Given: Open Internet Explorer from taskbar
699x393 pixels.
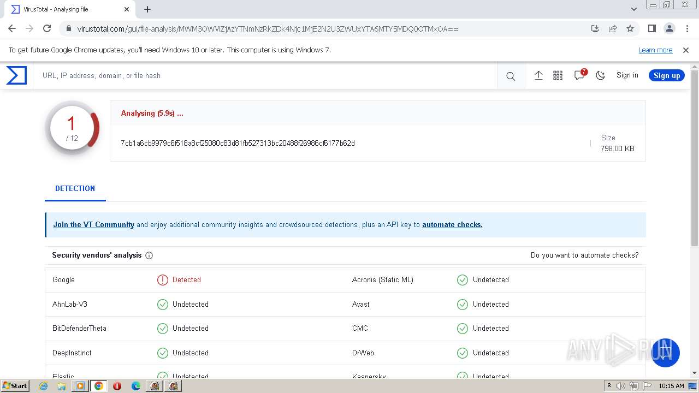Looking at the screenshot, I should pos(44,386).
